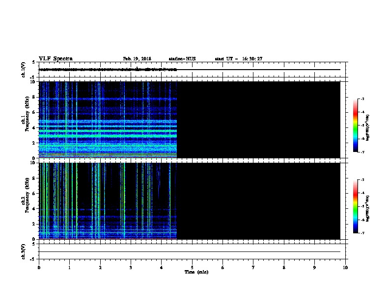Click the "2" kHz tick on ch.1 frequency axis
This screenshot has width=389, height=300.
[x=34, y=143]
